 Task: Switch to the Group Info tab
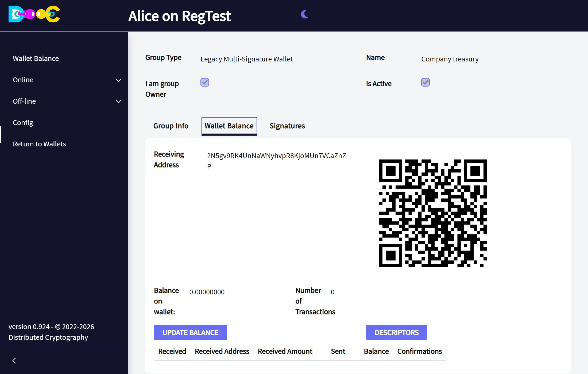171,126
